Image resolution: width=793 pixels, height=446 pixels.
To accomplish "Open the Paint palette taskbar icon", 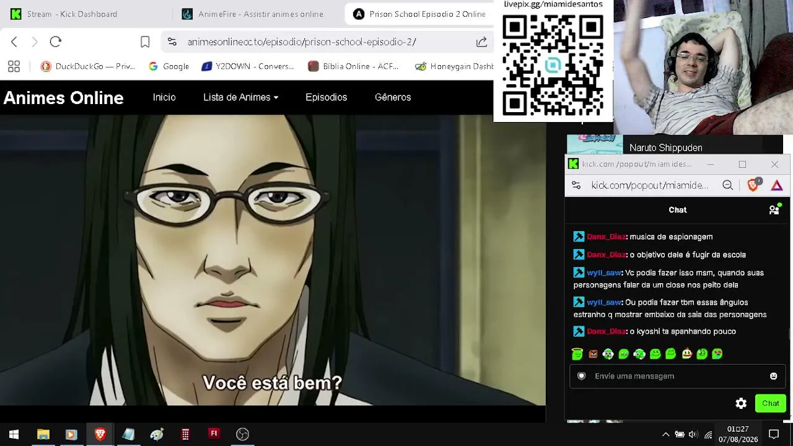I will click(157, 434).
